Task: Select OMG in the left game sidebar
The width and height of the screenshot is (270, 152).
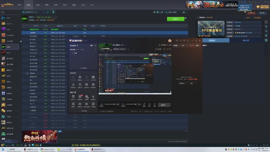Action: pos(9,29)
